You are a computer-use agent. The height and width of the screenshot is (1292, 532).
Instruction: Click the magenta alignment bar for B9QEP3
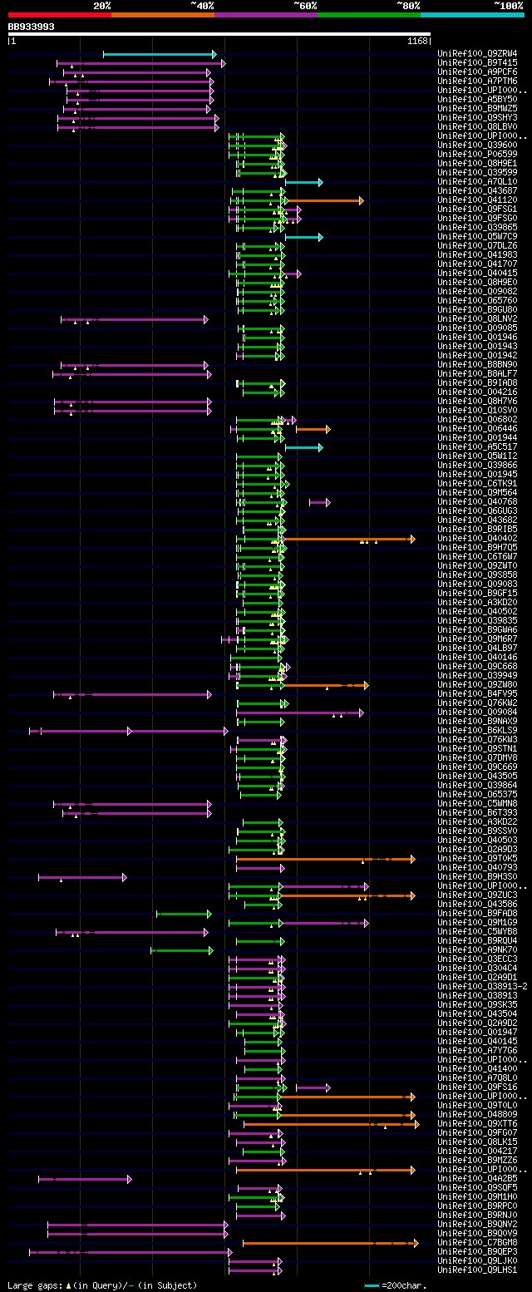click(131, 1252)
